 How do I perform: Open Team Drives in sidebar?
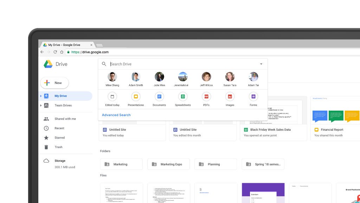click(x=65, y=105)
